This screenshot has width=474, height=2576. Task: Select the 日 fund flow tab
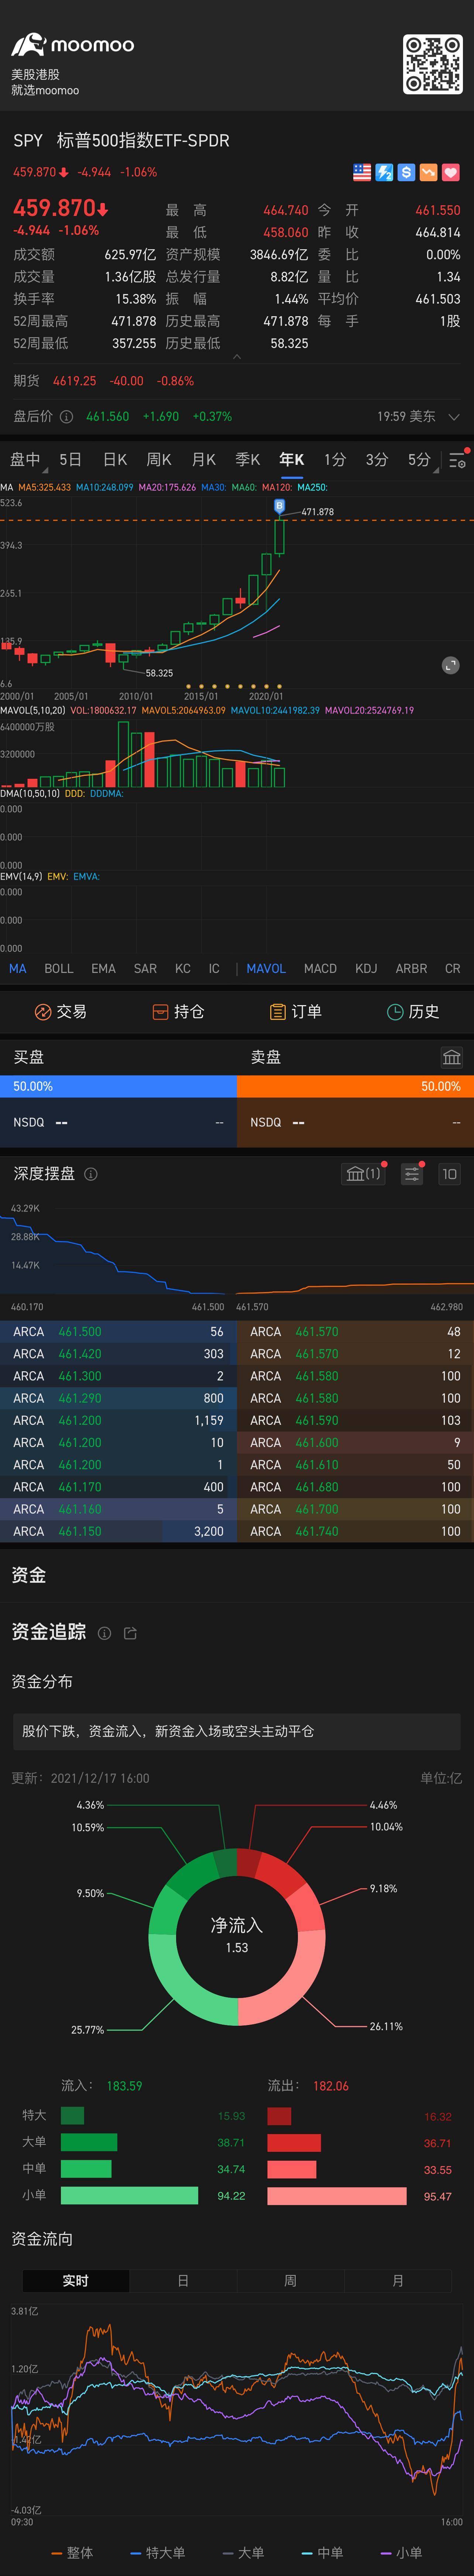click(x=183, y=2280)
